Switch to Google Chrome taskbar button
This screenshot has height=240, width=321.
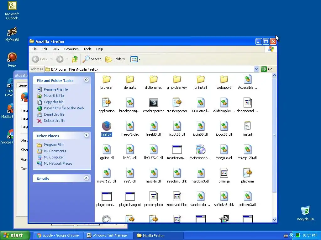tap(58, 236)
